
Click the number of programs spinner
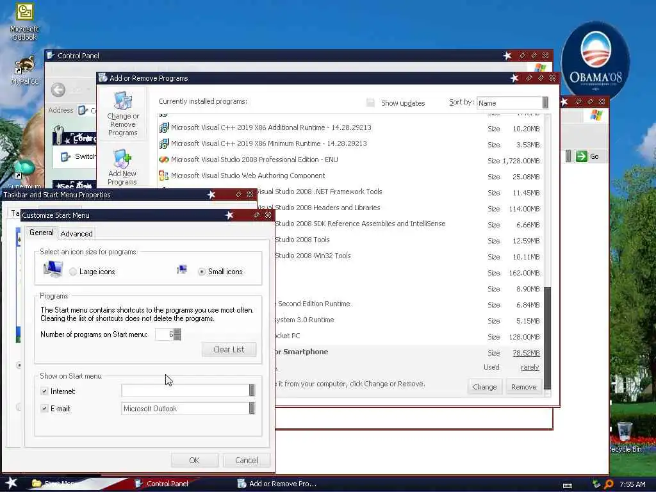pyautogui.click(x=177, y=334)
